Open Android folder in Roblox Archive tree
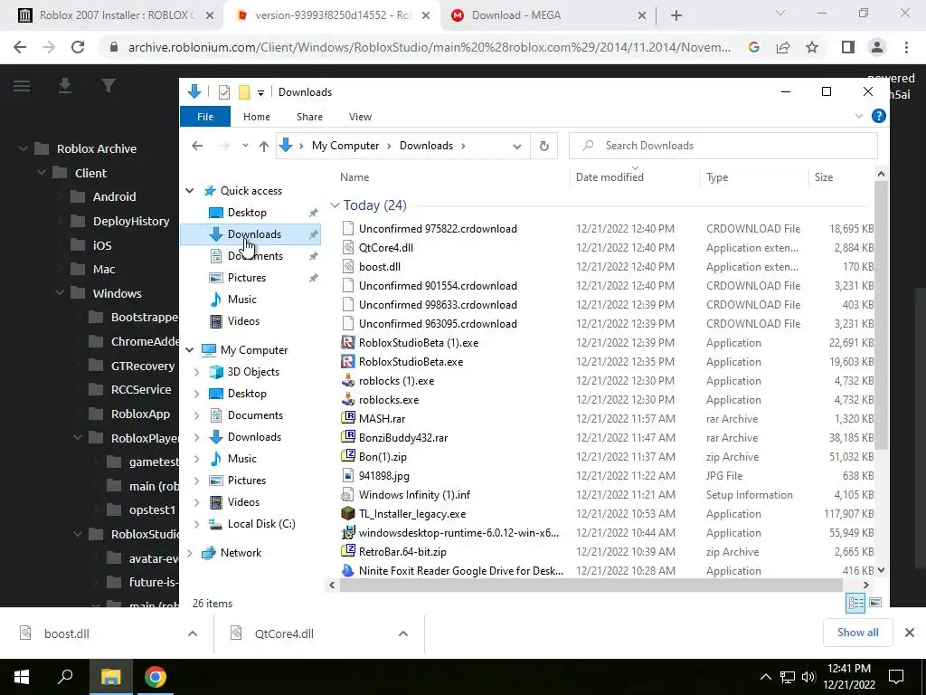The height and width of the screenshot is (695, 926). pos(114,196)
